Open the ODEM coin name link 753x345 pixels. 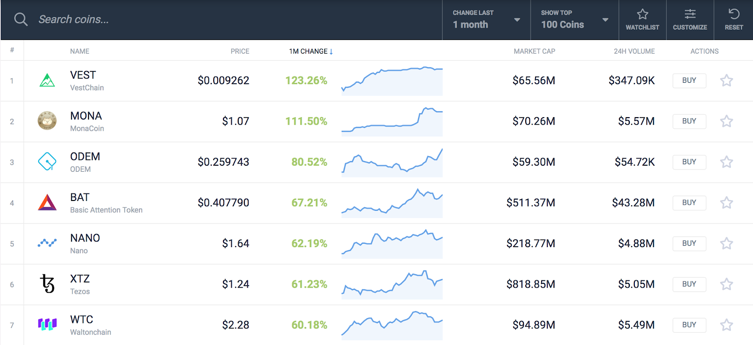pos(85,156)
